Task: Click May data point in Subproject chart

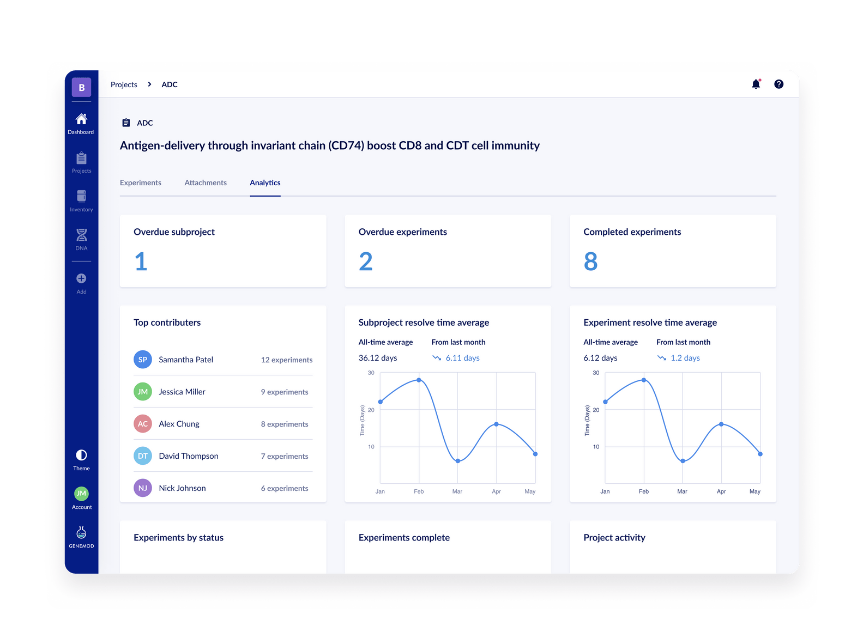Action: coord(535,454)
